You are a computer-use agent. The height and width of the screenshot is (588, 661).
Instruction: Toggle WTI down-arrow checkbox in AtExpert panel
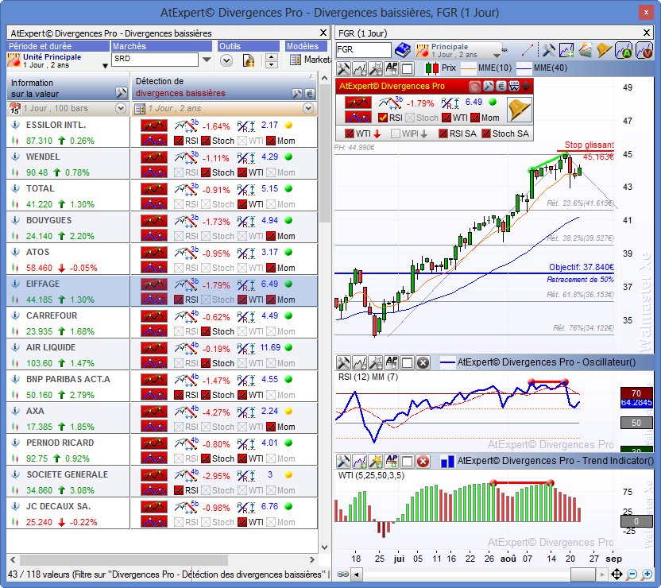349,133
